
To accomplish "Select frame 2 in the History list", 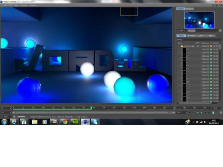I will [198, 56].
